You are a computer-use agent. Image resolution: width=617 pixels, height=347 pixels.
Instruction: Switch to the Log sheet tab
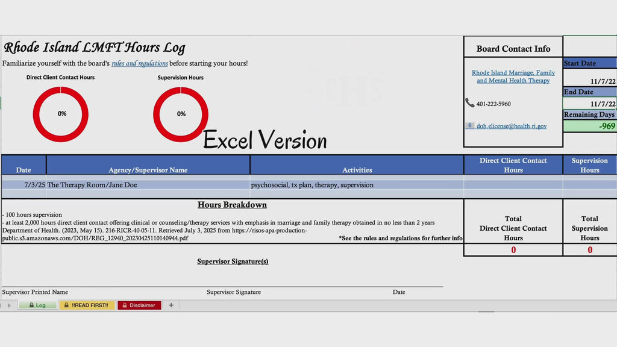pos(37,305)
